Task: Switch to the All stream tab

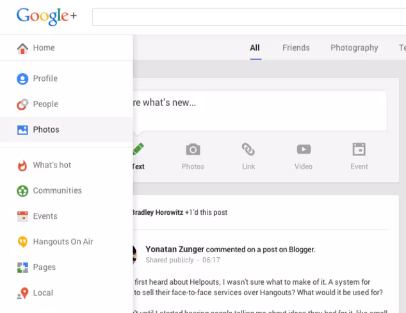Action: tap(255, 48)
